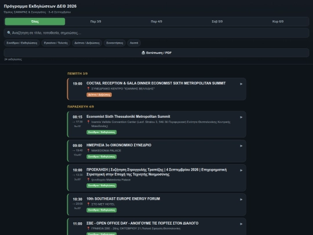Expand the ΗΜΕΡΗΣΙΑ 3ο ΟΙΚΟΝΟΜΙΚΟ ΣΥΝΕΔΡΙΟ event
The height and width of the screenshot is (235, 313).
(241, 146)
